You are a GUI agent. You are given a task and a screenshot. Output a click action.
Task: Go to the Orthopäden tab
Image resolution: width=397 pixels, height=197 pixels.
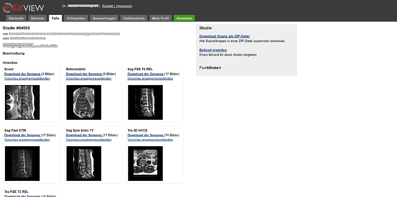[x=76, y=18]
